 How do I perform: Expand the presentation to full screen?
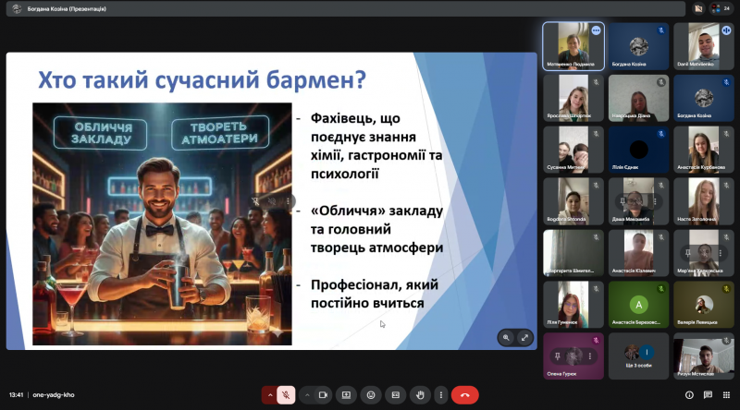(x=524, y=338)
